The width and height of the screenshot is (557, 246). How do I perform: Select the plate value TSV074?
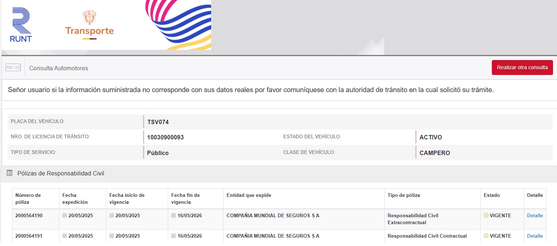point(158,122)
